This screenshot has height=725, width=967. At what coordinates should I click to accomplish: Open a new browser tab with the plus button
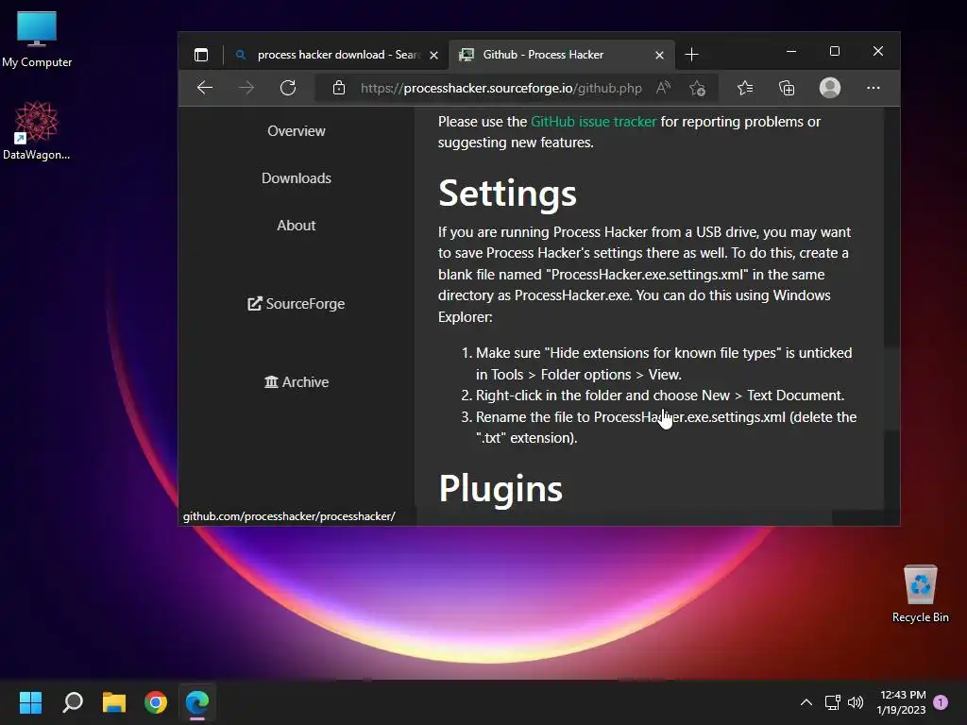coord(691,55)
